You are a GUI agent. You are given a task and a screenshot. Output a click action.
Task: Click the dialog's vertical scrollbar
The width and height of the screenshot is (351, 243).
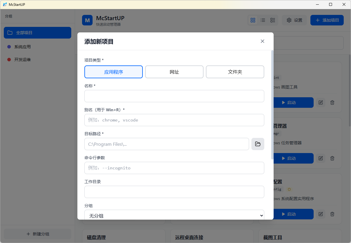point(272,105)
